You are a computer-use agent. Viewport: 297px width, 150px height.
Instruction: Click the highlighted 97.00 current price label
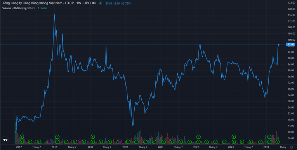290,45
